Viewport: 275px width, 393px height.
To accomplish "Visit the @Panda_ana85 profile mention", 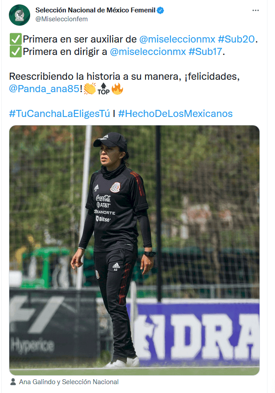I will (x=44, y=89).
